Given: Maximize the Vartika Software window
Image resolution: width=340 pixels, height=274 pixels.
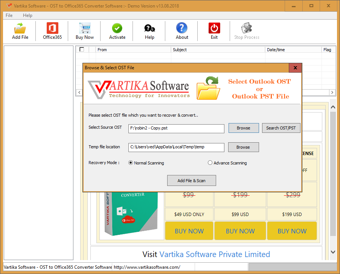Looking at the screenshot, I should (x=311, y=6).
